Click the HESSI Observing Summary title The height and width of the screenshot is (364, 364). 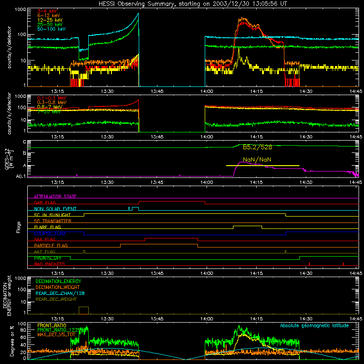point(193,4)
